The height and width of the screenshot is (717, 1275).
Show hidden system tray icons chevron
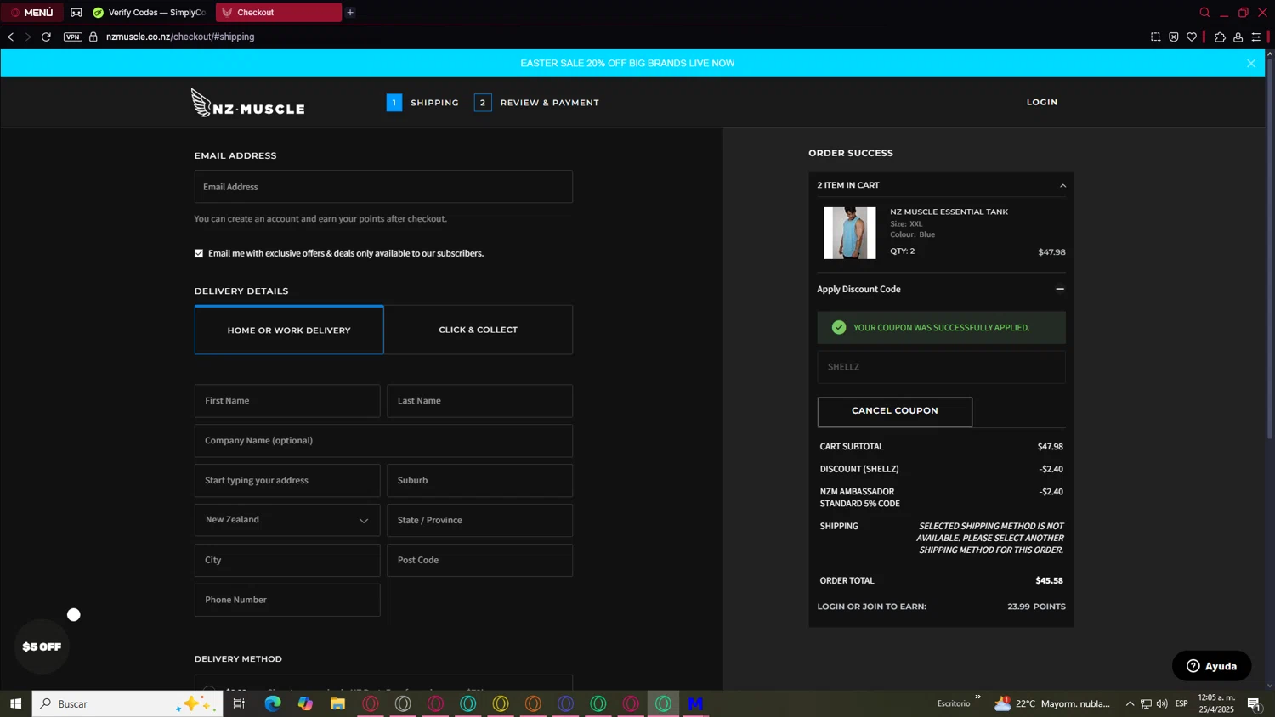coord(1130,704)
